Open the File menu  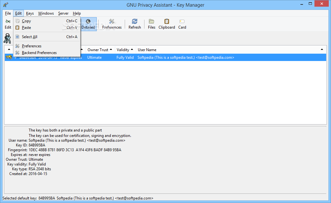click(x=8, y=13)
